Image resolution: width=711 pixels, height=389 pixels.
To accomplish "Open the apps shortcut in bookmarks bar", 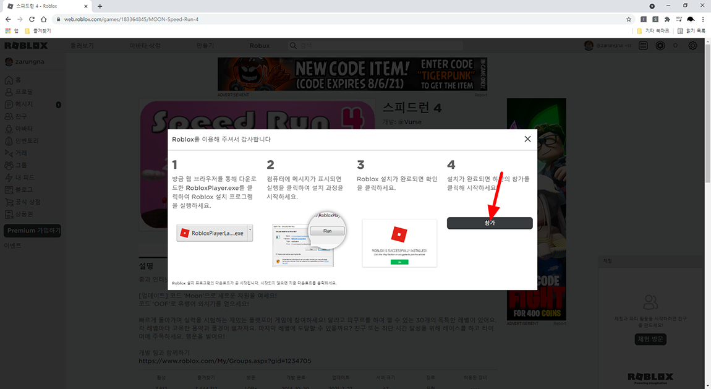I will tap(11, 31).
